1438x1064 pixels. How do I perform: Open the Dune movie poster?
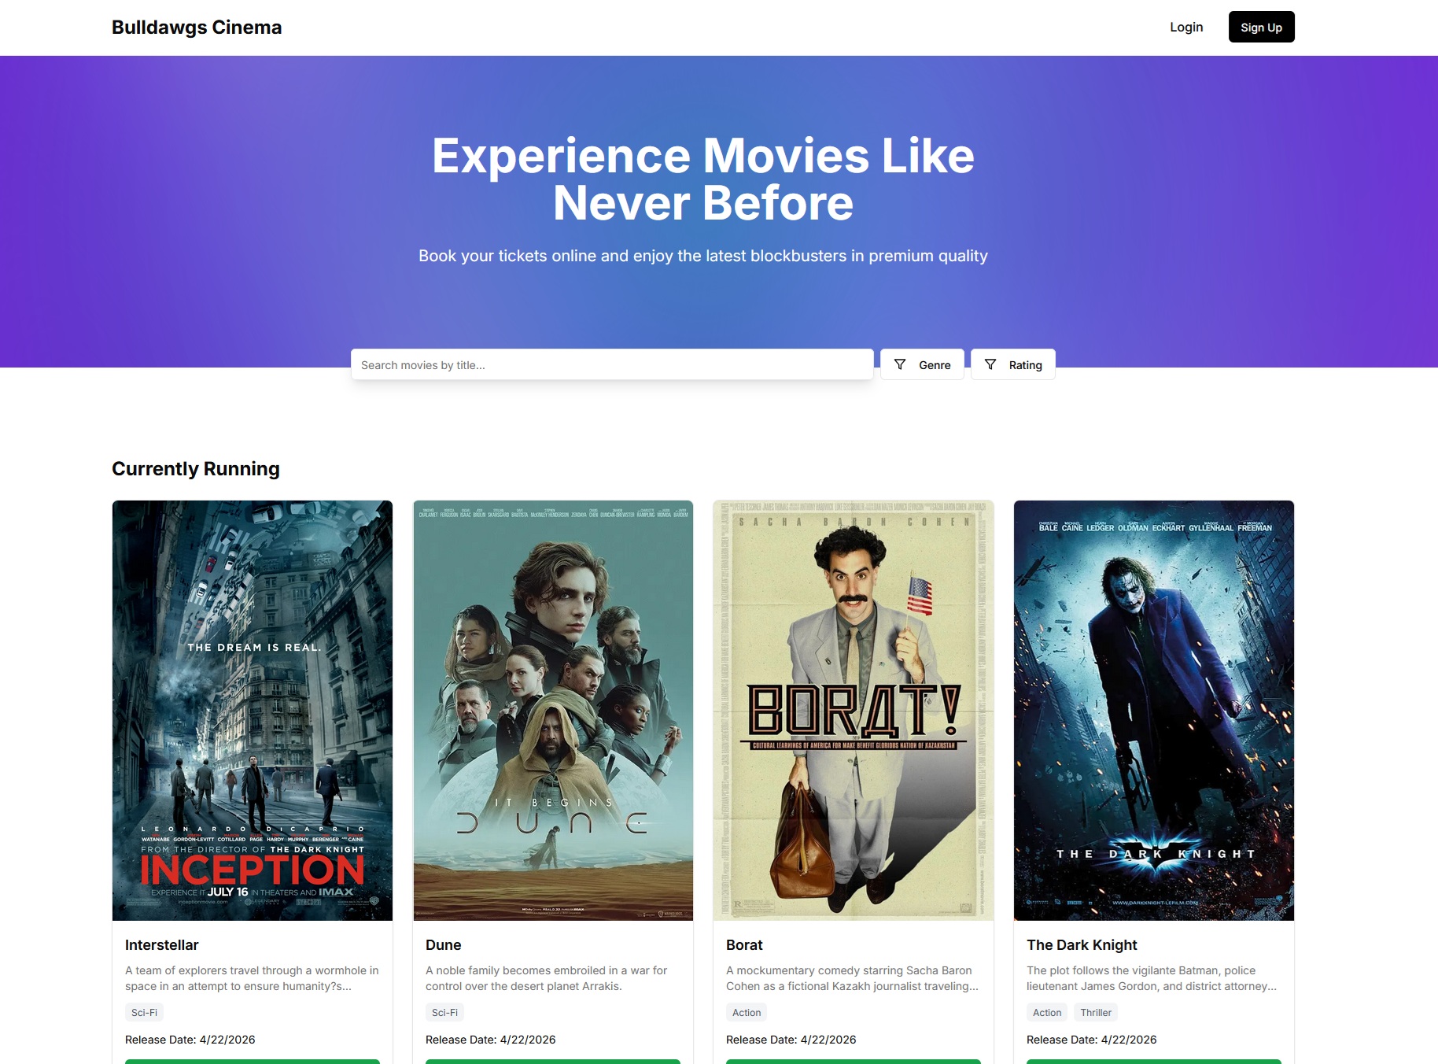click(553, 711)
